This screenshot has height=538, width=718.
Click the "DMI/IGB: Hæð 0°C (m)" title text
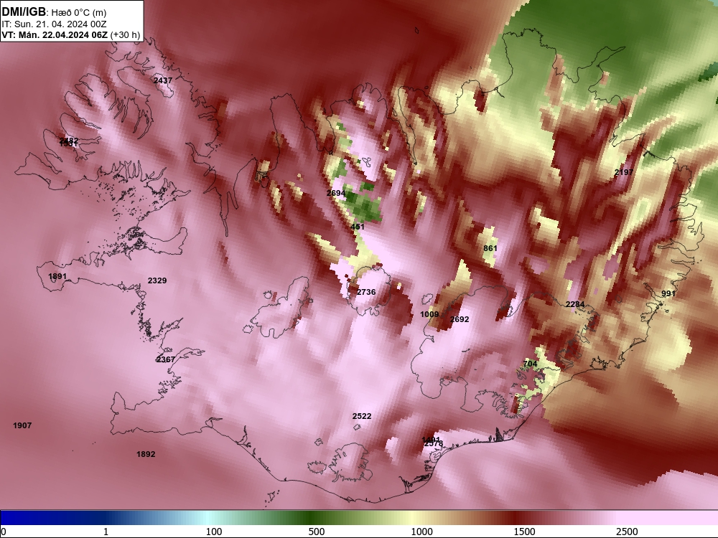click(x=54, y=12)
